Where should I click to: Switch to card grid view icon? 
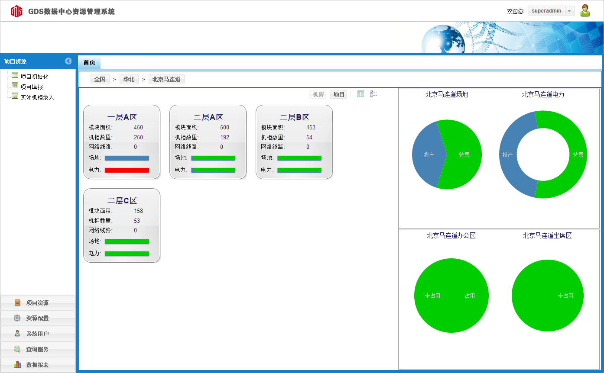pos(360,94)
